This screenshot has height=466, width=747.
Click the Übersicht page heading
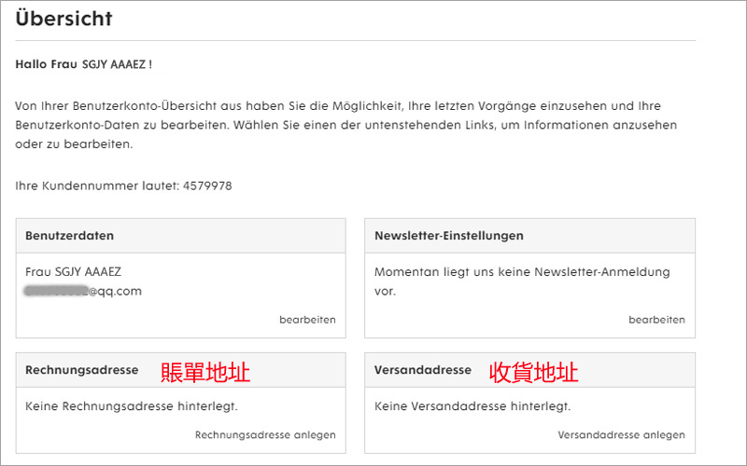coord(63,19)
